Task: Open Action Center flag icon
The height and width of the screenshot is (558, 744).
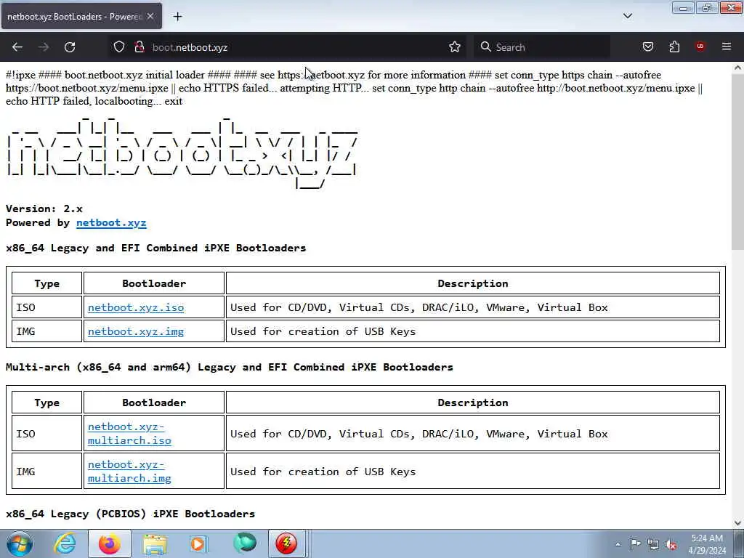Action: point(635,544)
